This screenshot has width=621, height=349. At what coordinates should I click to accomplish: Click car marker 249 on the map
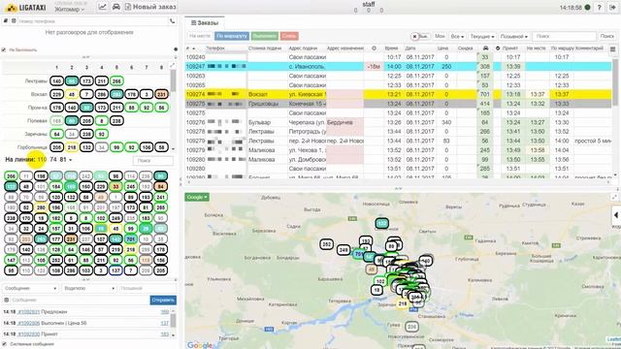[343, 250]
